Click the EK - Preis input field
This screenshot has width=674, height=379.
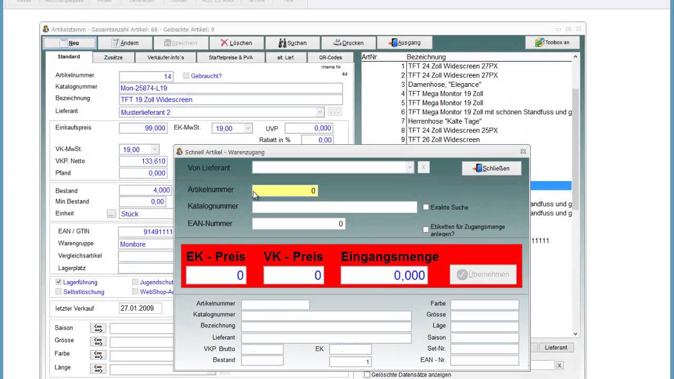[216, 275]
